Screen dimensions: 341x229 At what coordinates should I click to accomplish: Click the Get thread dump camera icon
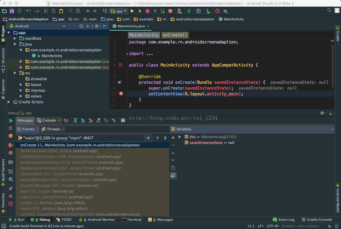pyautogui.click(x=10, y=162)
